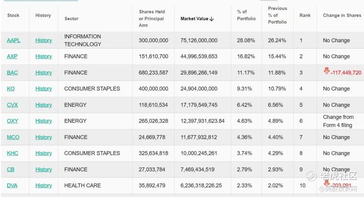Image resolution: width=364 pixels, height=197 pixels.
Task: Click History link in DVA row
Action: (43, 186)
